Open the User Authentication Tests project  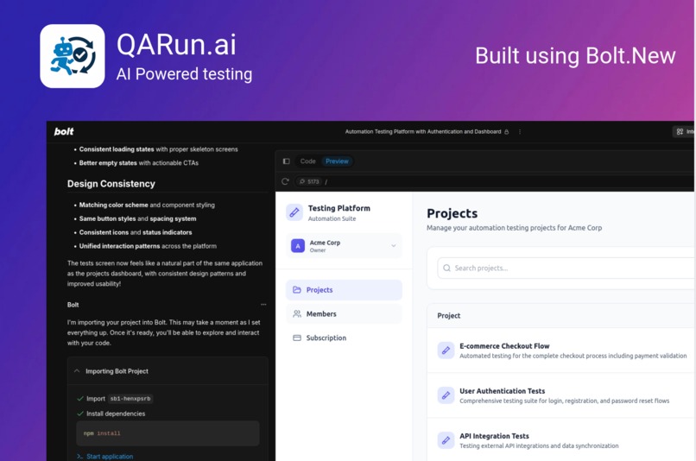coord(560,395)
